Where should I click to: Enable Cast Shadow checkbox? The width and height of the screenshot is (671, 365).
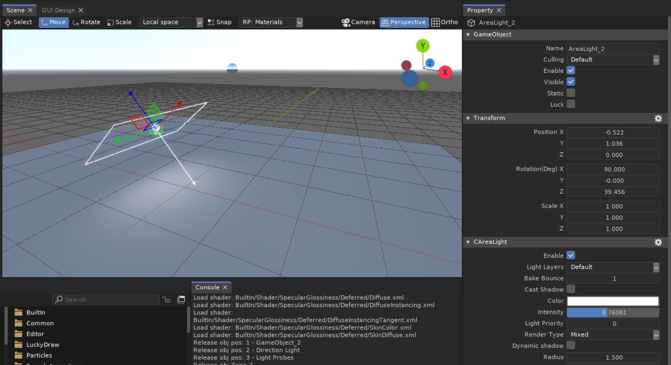click(x=571, y=290)
